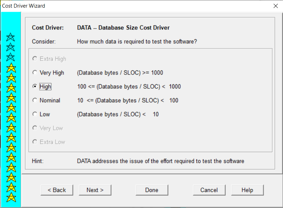Click the last white star above yellow ones
Image resolution: width=283 pixels, height=208 pixels.
tap(10, 57)
